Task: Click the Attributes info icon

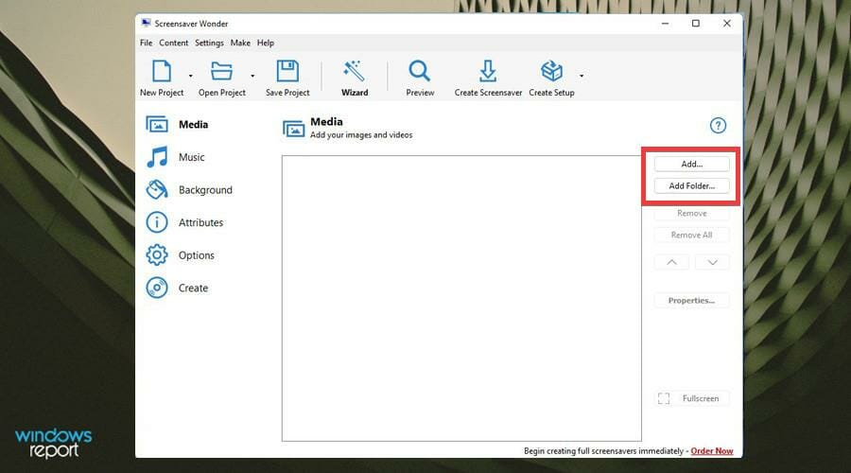Action: [x=157, y=222]
